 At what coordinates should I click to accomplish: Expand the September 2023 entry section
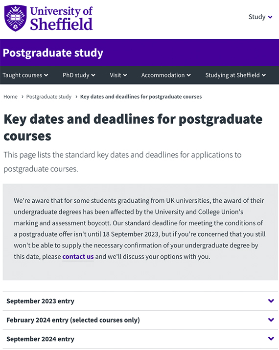pos(140,301)
